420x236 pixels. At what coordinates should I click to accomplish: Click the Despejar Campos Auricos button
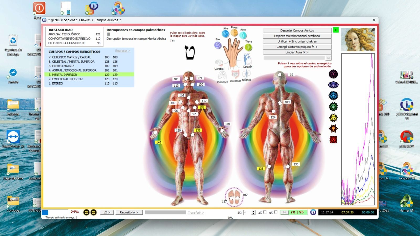click(297, 30)
